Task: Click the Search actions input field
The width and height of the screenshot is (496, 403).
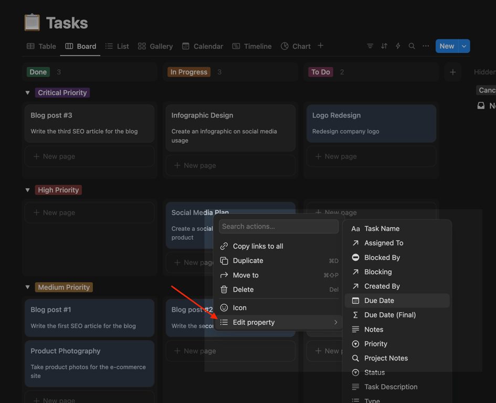Action: coord(279,227)
